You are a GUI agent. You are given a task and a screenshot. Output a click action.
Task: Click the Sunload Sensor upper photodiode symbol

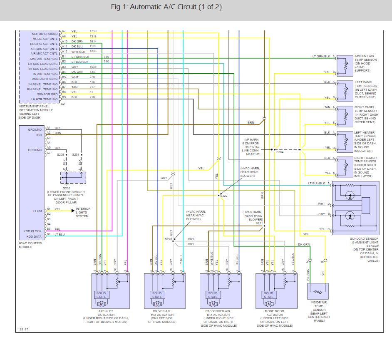[350, 195]
